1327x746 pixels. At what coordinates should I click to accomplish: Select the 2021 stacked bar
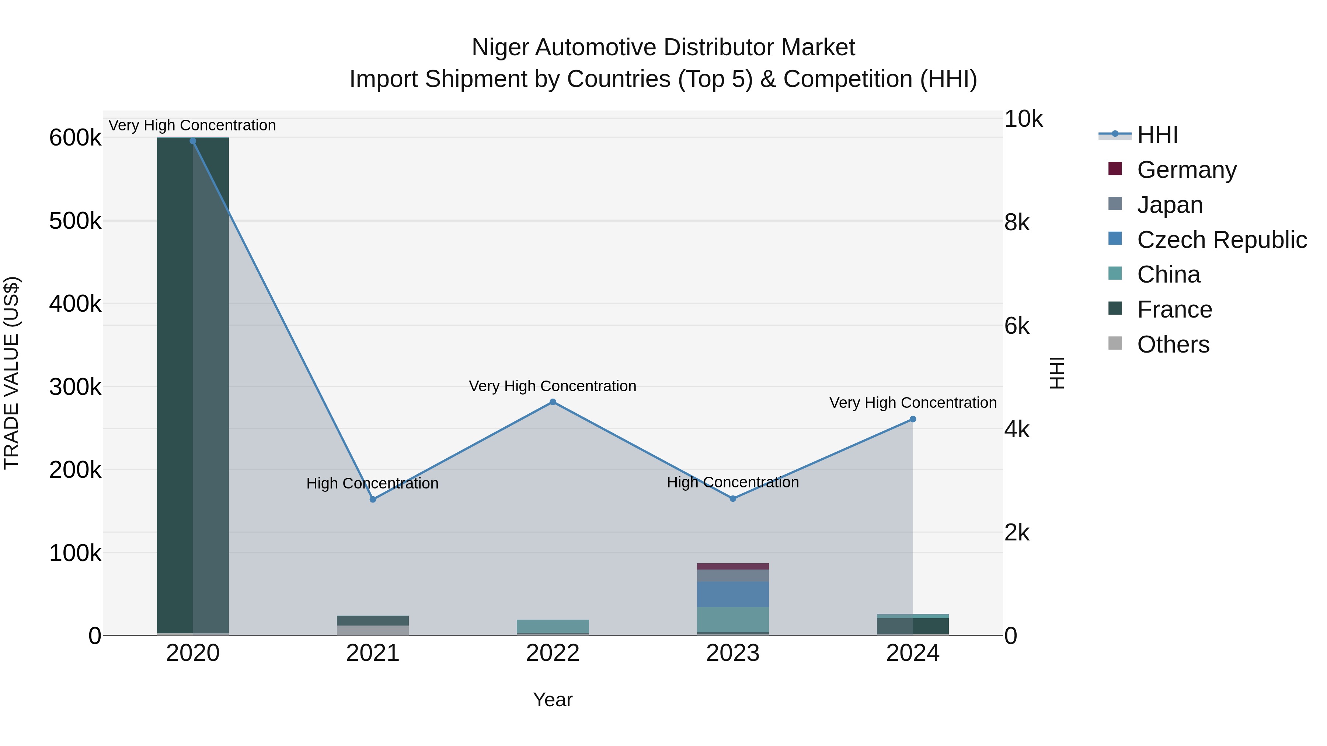tap(373, 626)
